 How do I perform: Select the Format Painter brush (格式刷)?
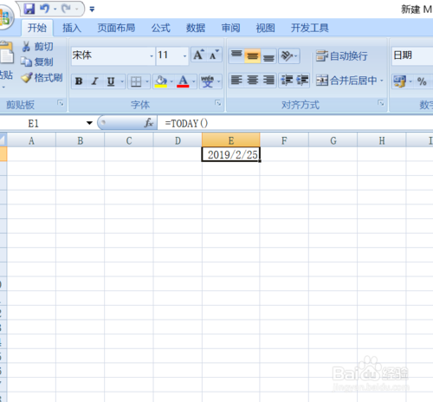pyautogui.click(x=42, y=78)
